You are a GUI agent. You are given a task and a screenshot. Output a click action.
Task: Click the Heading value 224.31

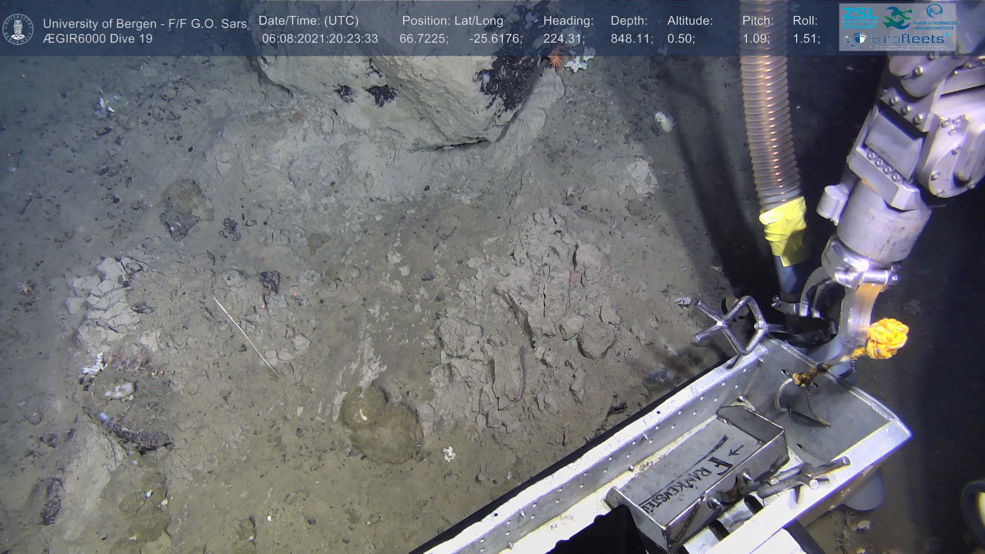click(563, 39)
